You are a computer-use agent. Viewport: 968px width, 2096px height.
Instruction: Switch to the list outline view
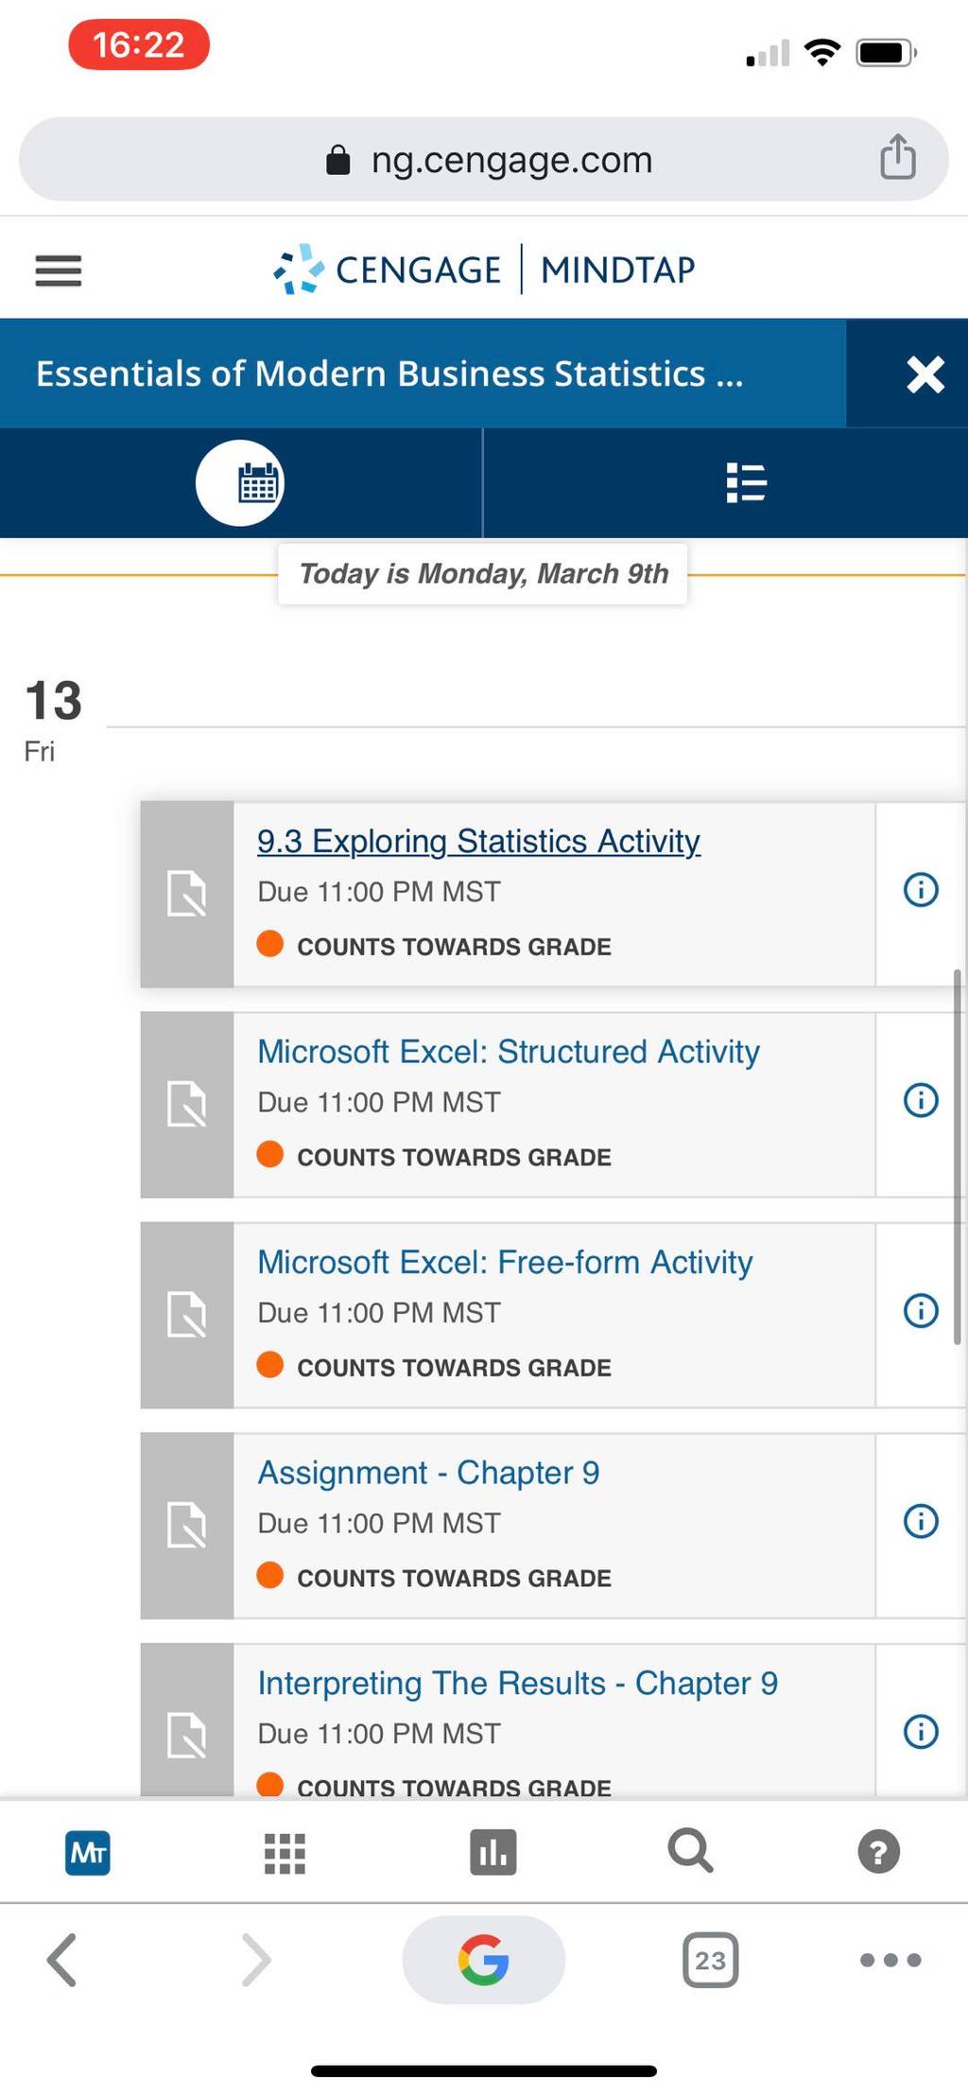[746, 483]
